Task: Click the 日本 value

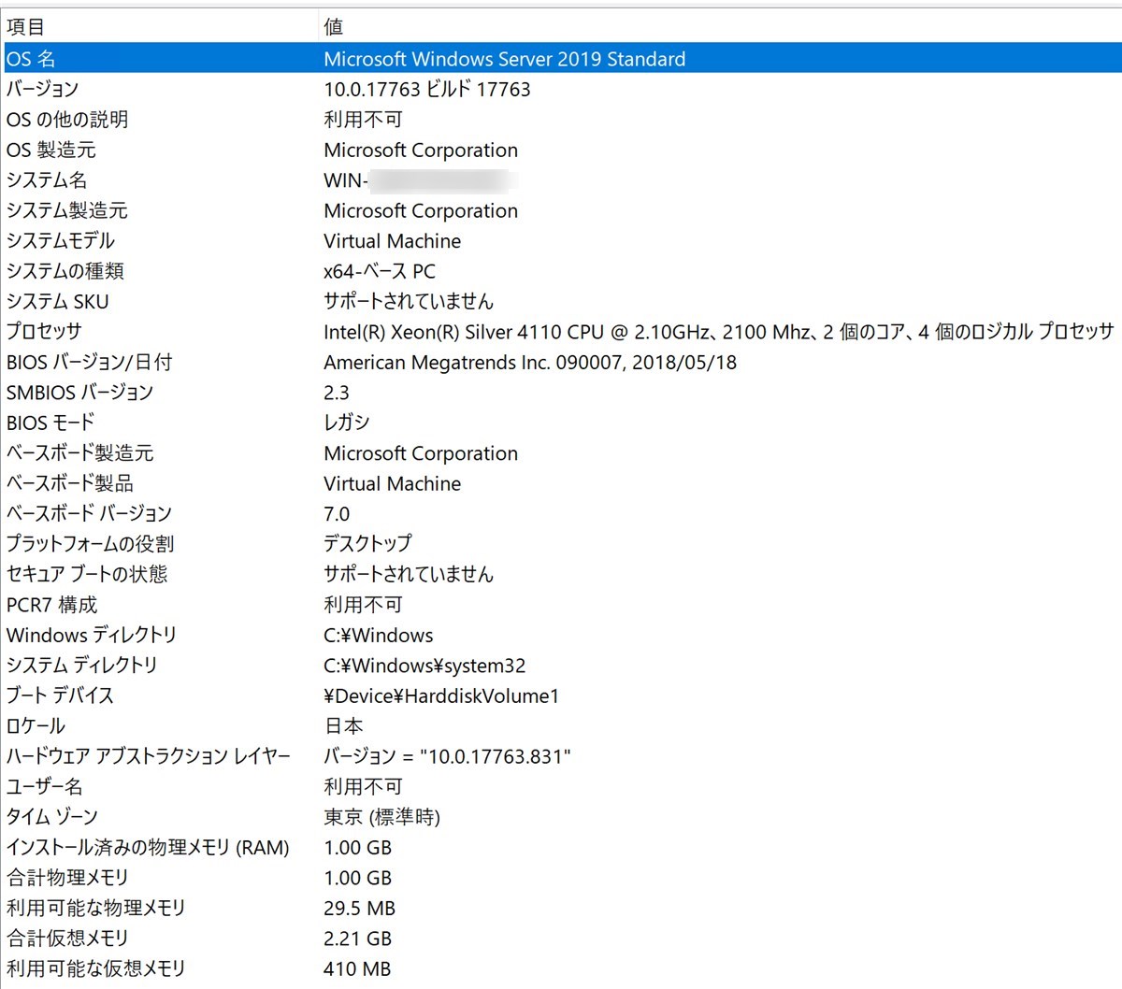Action: pyautogui.click(x=344, y=726)
